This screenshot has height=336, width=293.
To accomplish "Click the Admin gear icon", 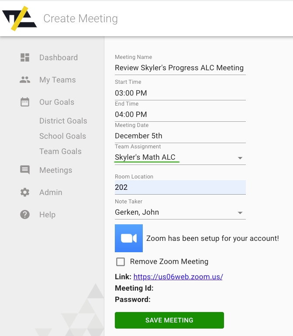I will (25, 192).
